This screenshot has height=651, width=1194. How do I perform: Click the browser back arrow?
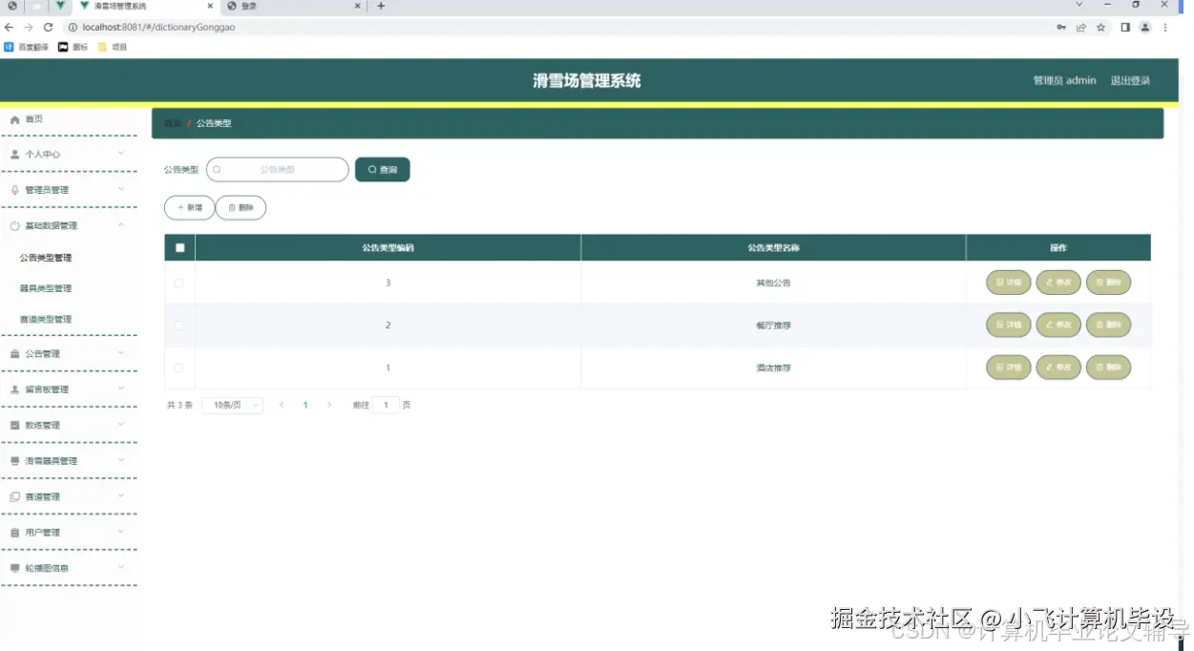click(x=10, y=28)
